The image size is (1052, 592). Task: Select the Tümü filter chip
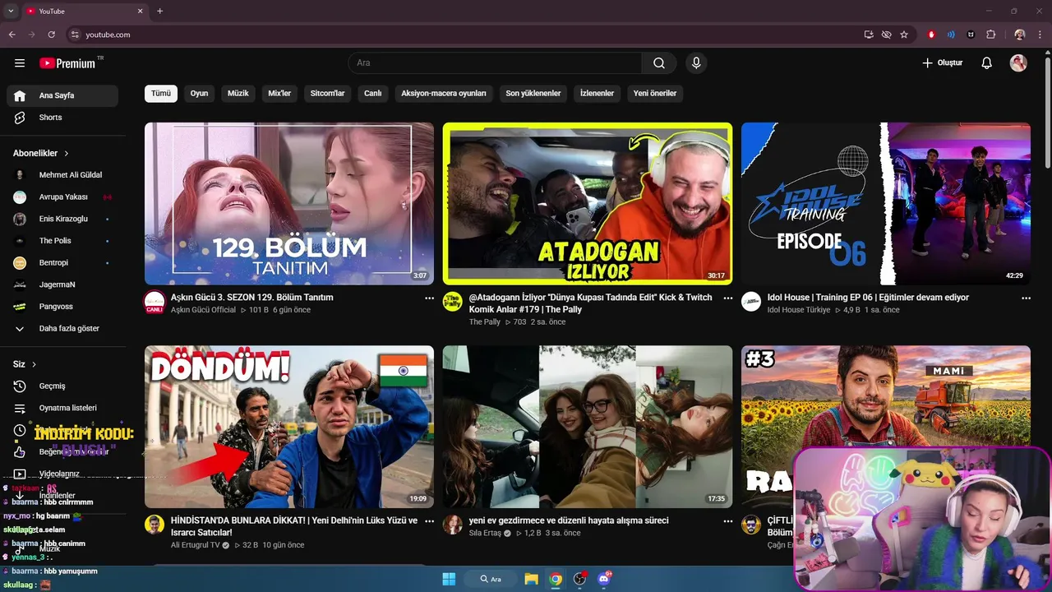[161, 93]
